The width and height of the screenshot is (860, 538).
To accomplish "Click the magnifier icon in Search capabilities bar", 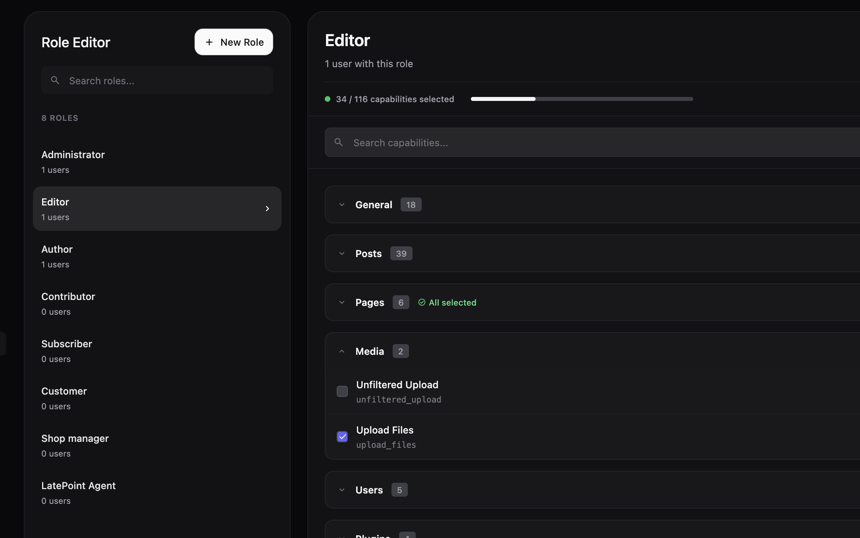I will (339, 142).
